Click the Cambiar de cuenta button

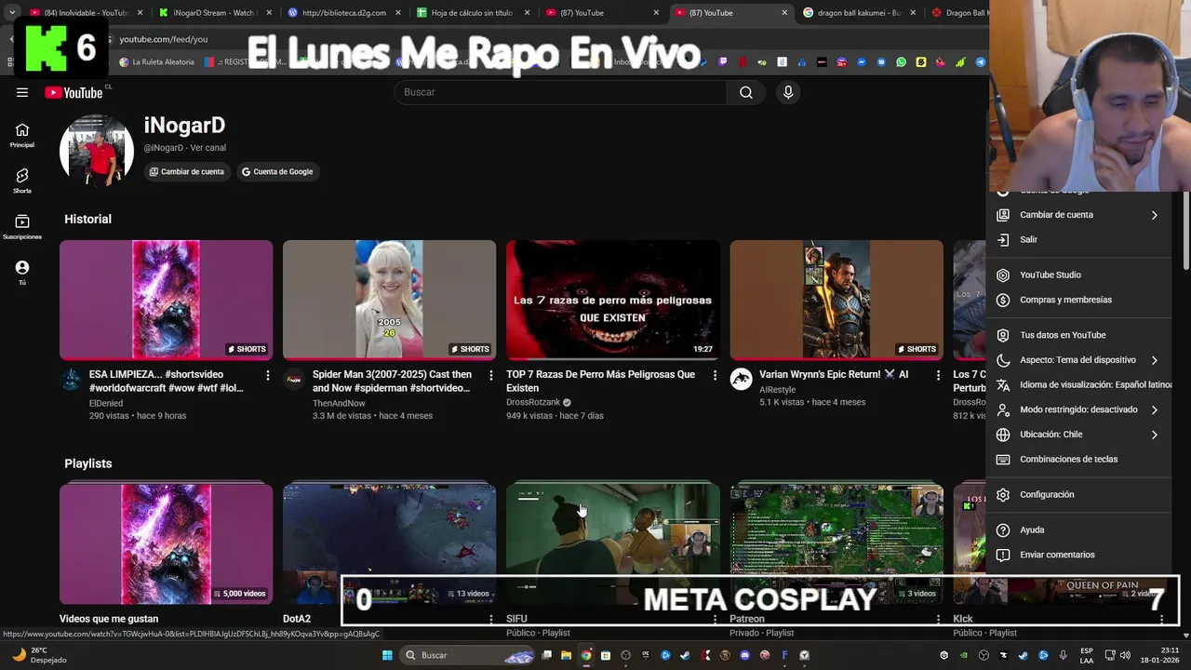point(186,172)
